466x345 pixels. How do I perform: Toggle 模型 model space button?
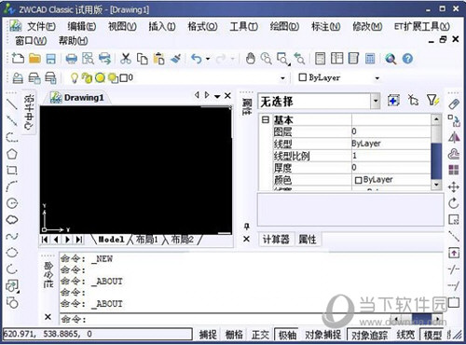(432, 335)
